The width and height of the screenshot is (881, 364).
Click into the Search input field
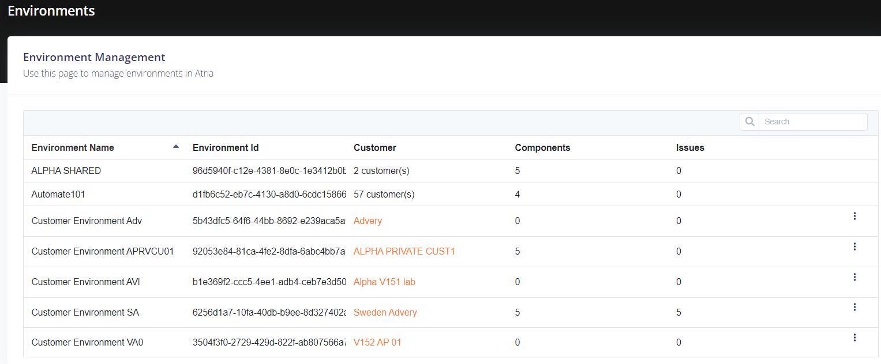(x=812, y=122)
